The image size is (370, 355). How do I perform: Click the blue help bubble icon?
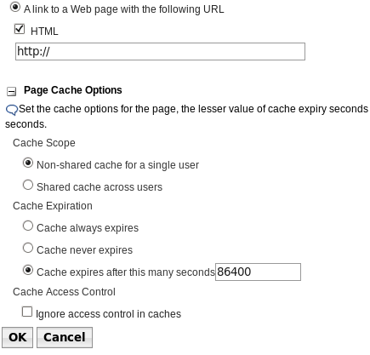[12, 110]
